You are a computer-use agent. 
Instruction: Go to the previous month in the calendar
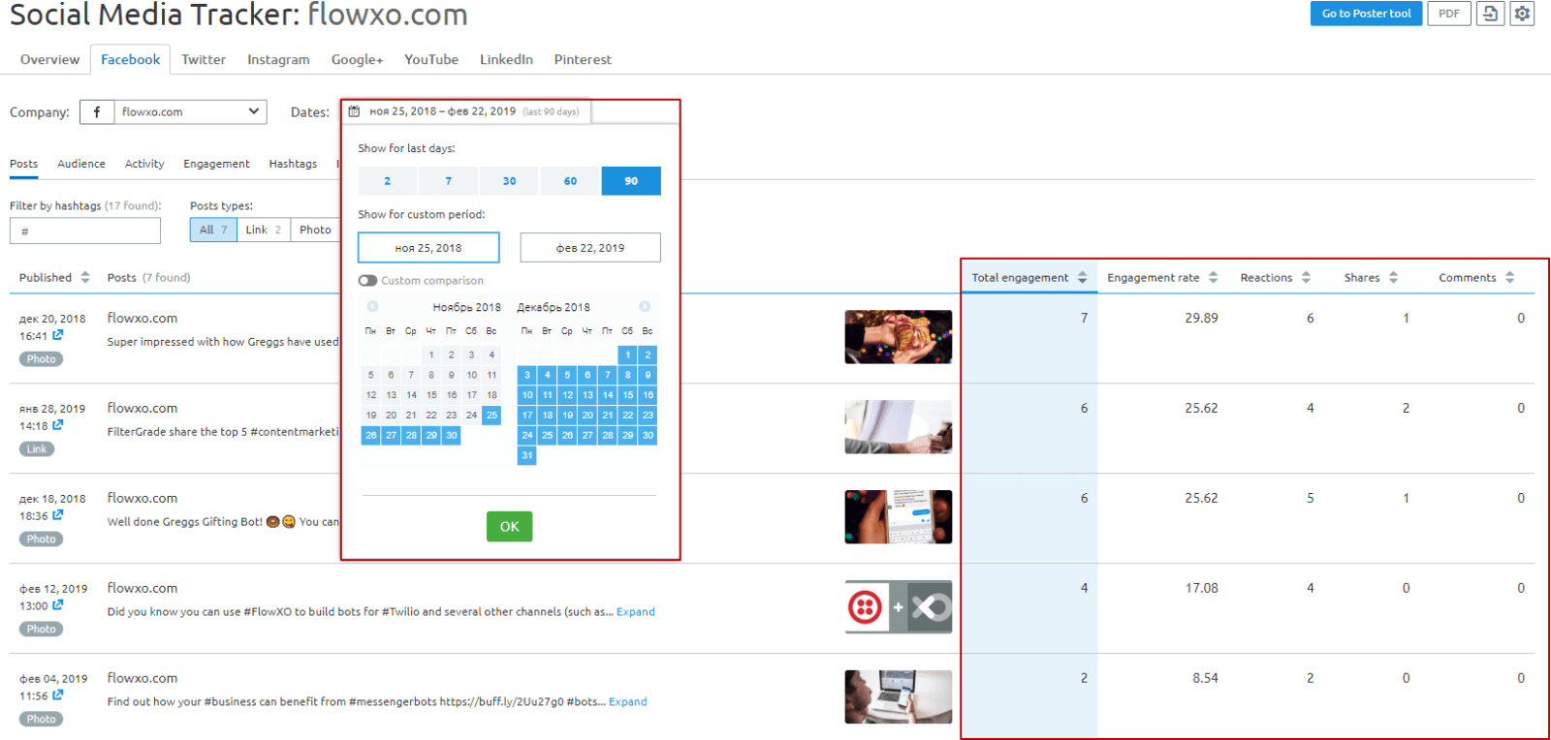372,307
